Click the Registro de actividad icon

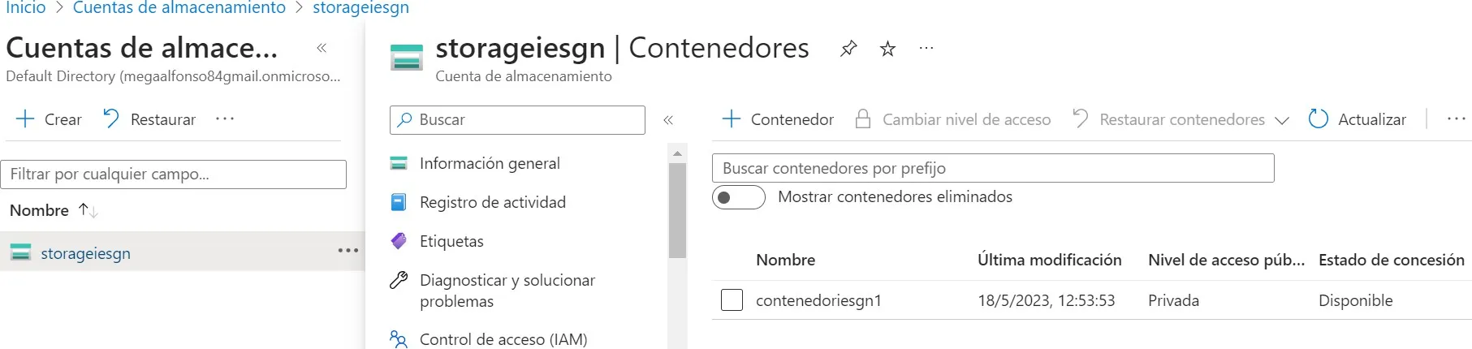(x=399, y=202)
